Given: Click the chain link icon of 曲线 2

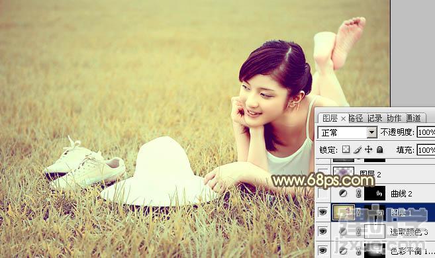Looking at the screenshot, I should point(358,193).
